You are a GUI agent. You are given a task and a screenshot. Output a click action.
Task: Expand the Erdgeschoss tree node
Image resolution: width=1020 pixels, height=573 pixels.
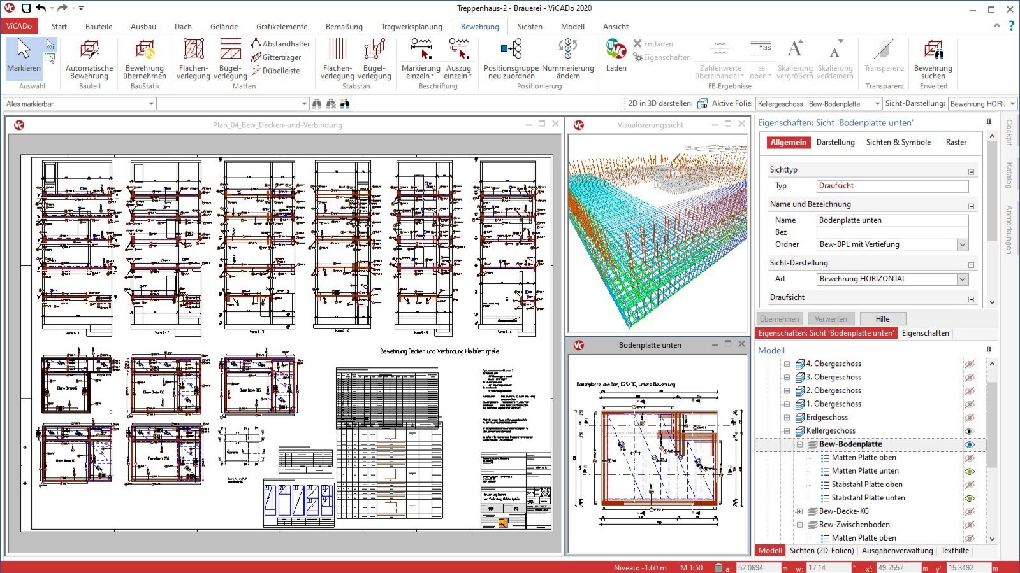[787, 418]
